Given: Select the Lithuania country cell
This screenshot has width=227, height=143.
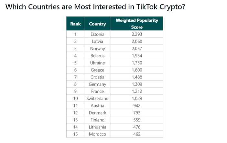Looking at the screenshot, I should click(x=97, y=127).
